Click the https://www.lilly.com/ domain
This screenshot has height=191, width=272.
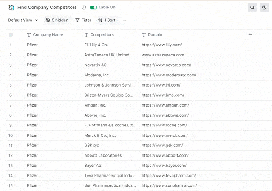pos(162,45)
